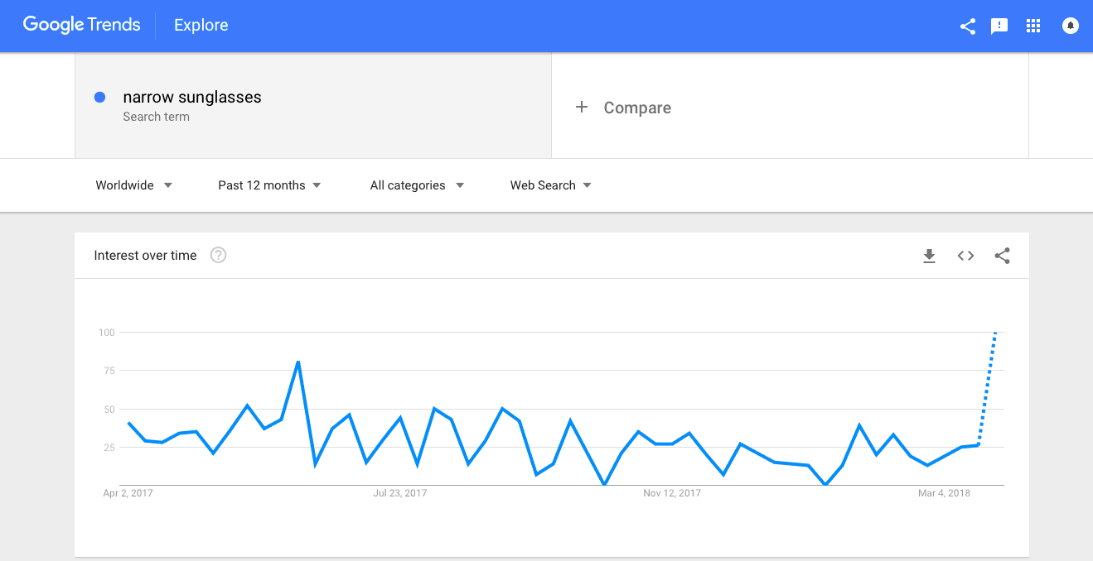Click the share icon in the header
The image size is (1093, 561).
[x=967, y=26]
